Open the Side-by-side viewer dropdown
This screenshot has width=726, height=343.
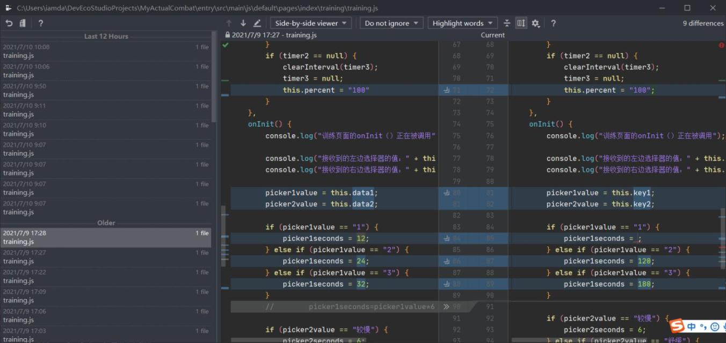pos(311,23)
